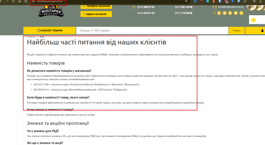This screenshot has width=265, height=145.
Task: Click 'Знижки та акційні пропозиції' section heading
Action: click(x=58, y=123)
